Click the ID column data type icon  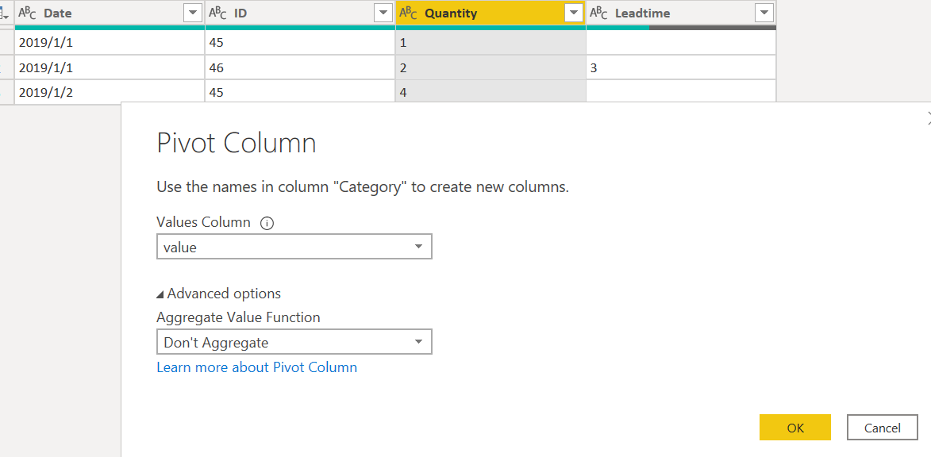(218, 13)
